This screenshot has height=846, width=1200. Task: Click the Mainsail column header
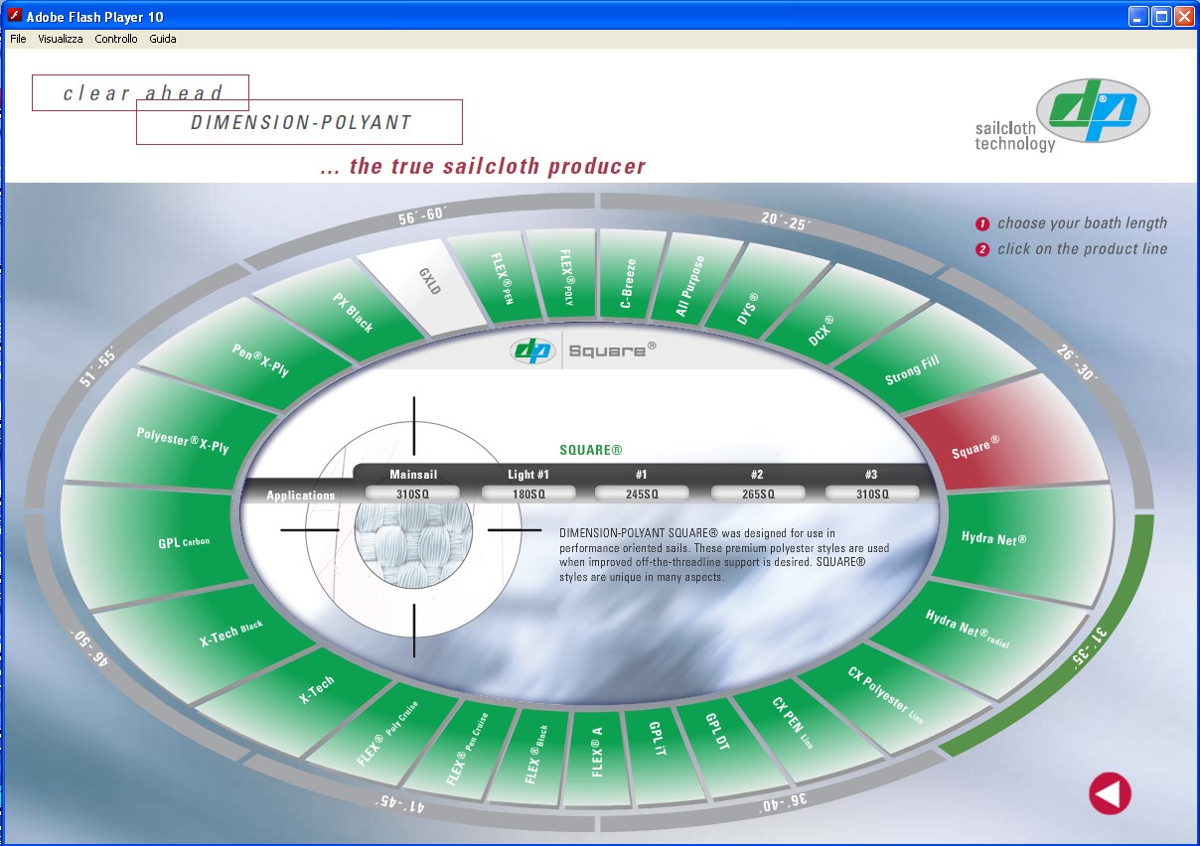tap(413, 475)
